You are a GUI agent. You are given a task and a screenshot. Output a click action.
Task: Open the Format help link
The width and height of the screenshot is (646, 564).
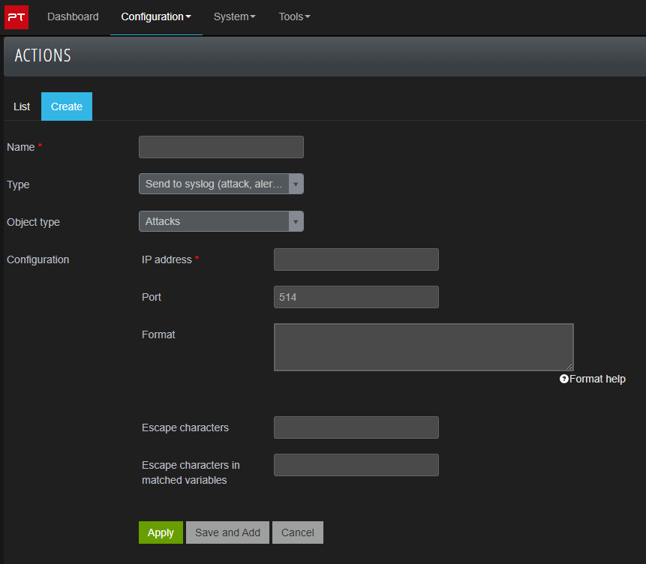pyautogui.click(x=597, y=379)
